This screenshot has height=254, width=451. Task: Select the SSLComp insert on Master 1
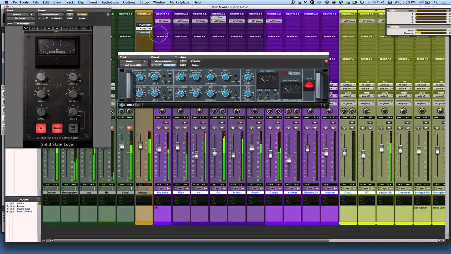pos(144,32)
